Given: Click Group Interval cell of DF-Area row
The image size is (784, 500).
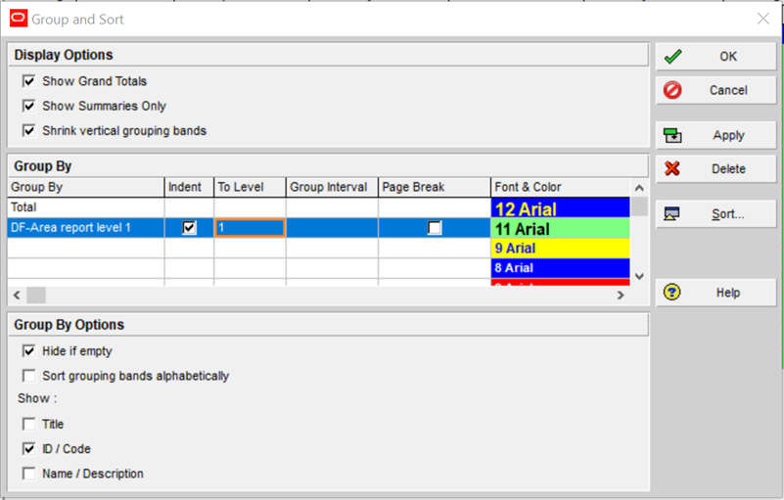Looking at the screenshot, I should point(332,228).
